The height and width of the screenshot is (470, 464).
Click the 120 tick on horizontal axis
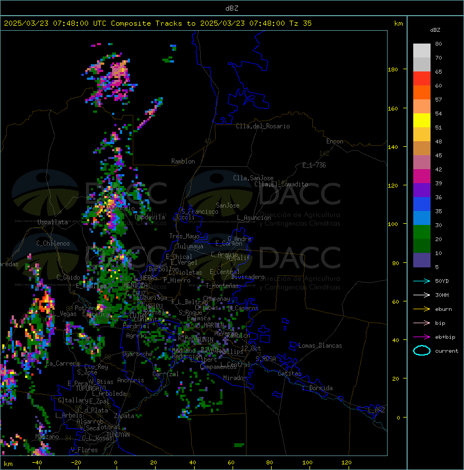(346, 463)
